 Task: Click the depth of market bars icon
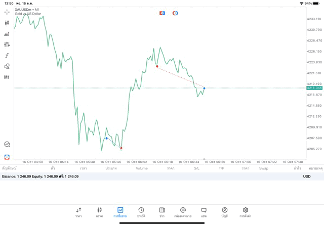(x=7, y=34)
